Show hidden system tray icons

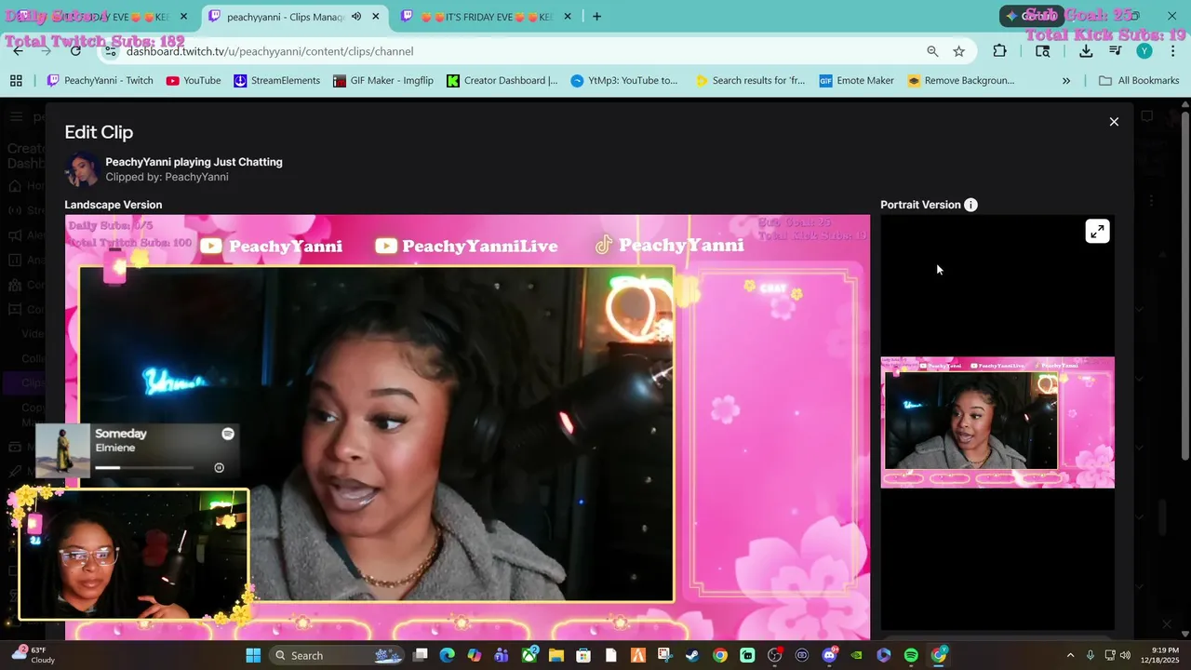pyautogui.click(x=1070, y=655)
